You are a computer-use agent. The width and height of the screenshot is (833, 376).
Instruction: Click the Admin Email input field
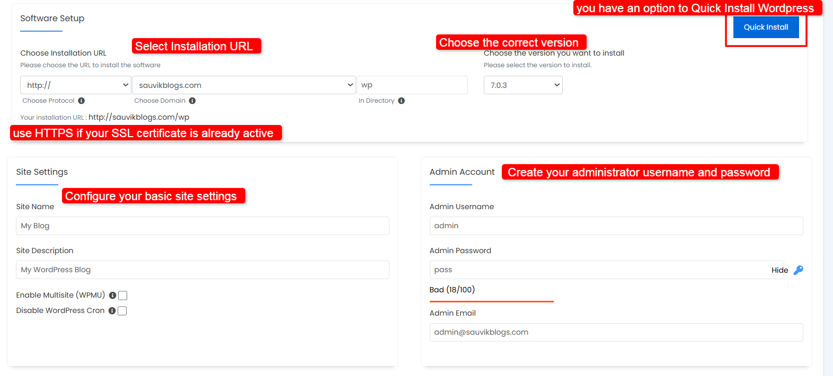(x=616, y=332)
